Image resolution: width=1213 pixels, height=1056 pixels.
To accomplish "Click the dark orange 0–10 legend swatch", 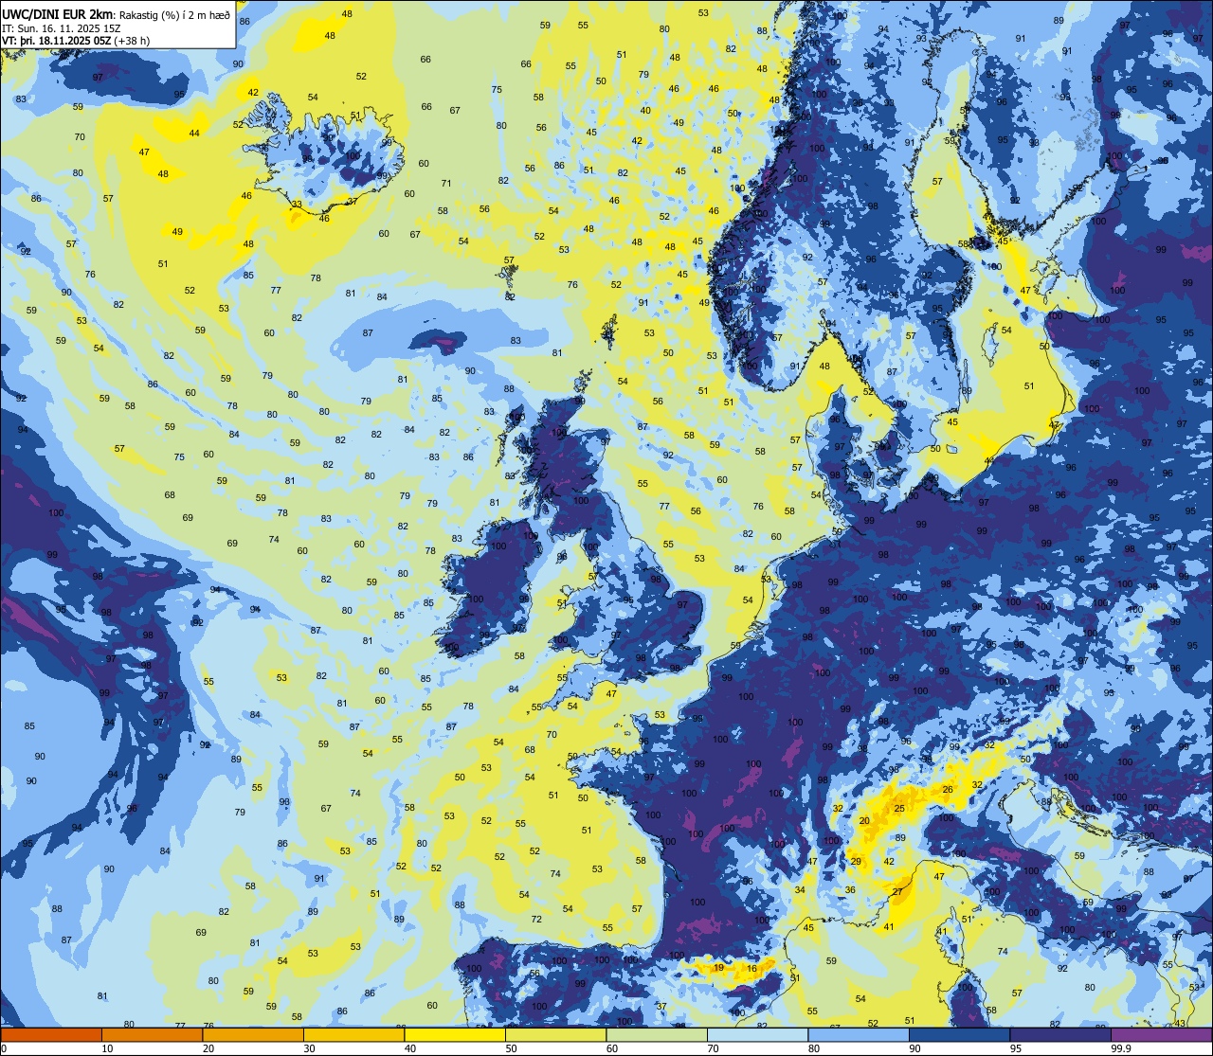I will (51, 1035).
